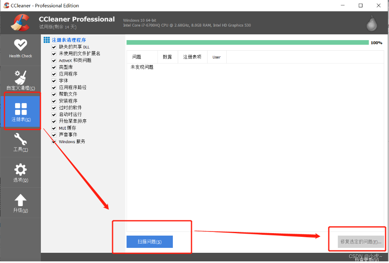Open the Health Check section
Image resolution: width=389 pixels, height=263 pixels.
pos(20,49)
